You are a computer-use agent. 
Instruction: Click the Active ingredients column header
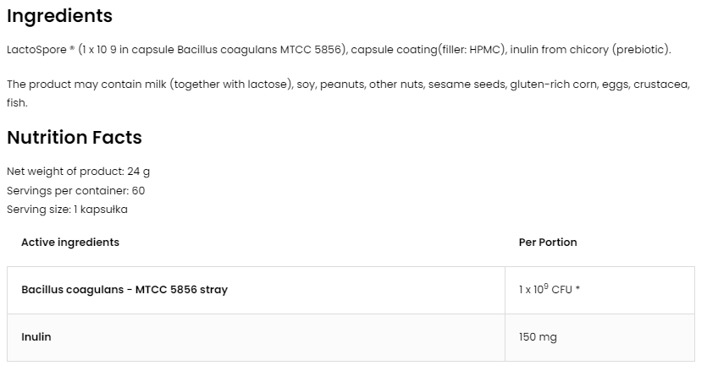click(70, 242)
